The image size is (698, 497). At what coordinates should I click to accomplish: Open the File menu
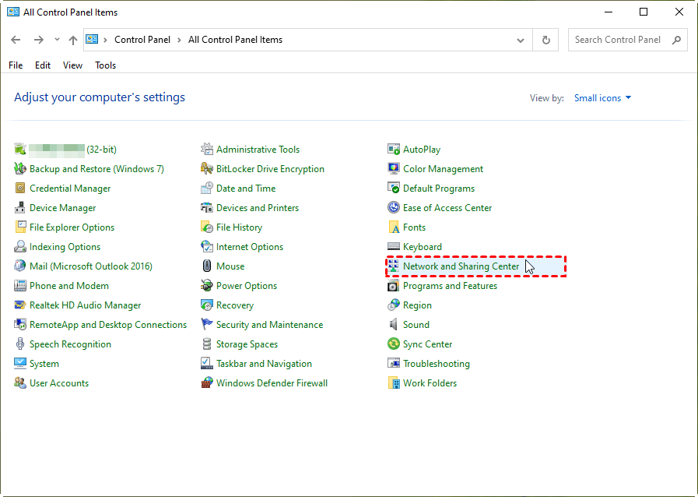16,65
